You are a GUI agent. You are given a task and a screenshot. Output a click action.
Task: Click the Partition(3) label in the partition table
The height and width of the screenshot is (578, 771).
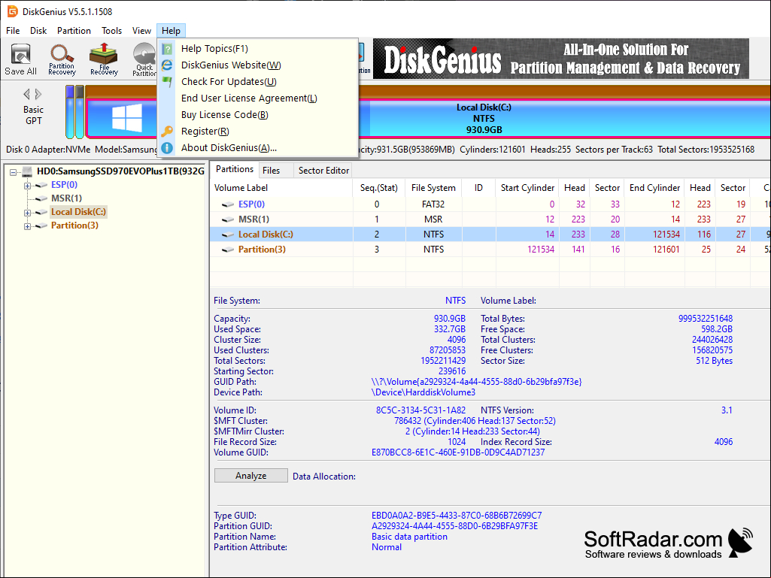pos(262,250)
